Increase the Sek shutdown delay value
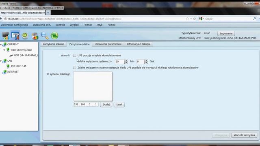The width and height of the screenshot is (260, 146). 146,60
